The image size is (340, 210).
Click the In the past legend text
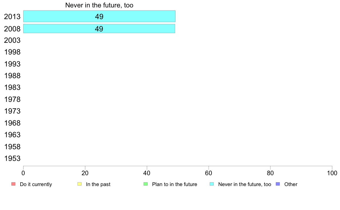[98, 184]
